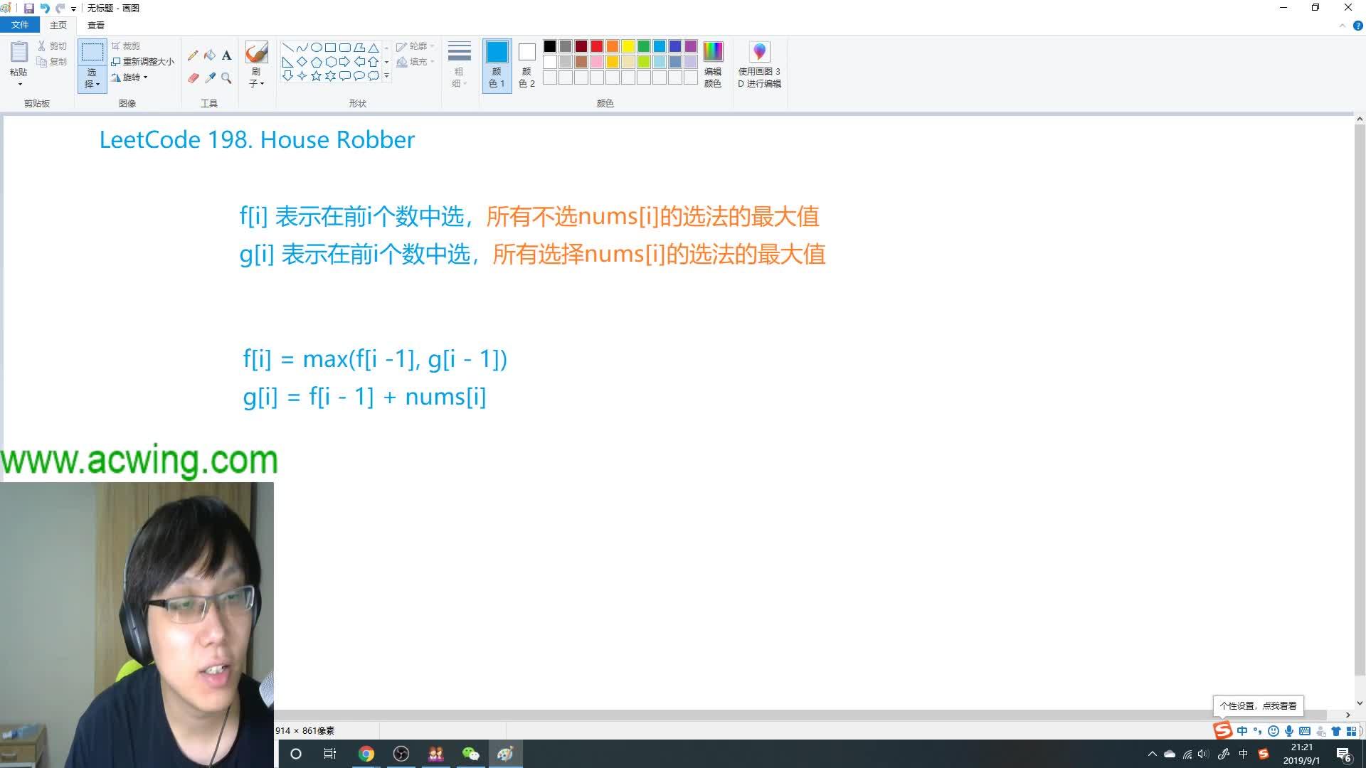Select the Eraser tool

pos(193,78)
